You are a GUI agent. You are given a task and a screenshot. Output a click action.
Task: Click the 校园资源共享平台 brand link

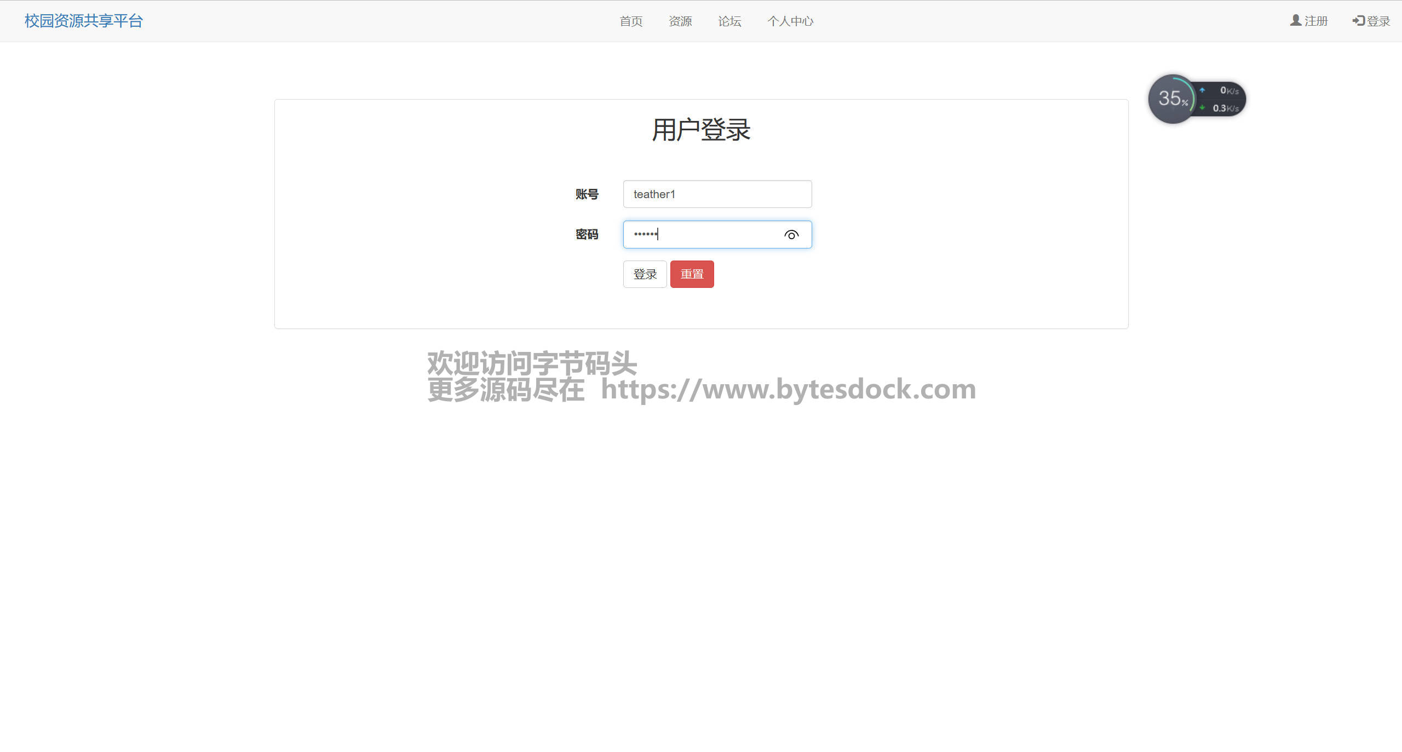click(84, 21)
